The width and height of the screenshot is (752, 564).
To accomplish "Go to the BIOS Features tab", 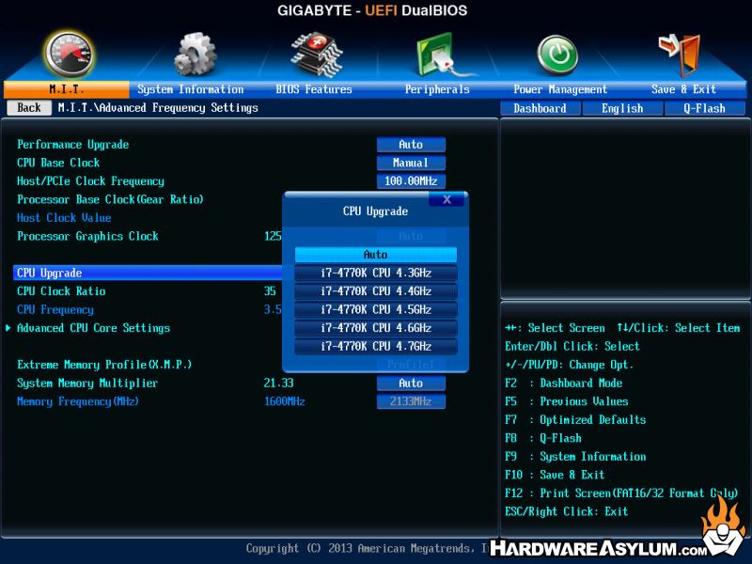I will (314, 89).
